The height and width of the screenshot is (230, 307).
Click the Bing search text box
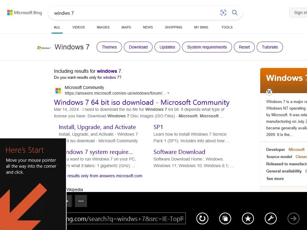(x=135, y=13)
